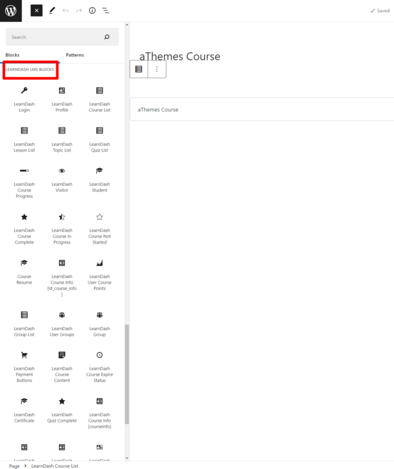Screen dimensions: 394x469
Task: Open block options three-dot menu
Action: (156, 69)
